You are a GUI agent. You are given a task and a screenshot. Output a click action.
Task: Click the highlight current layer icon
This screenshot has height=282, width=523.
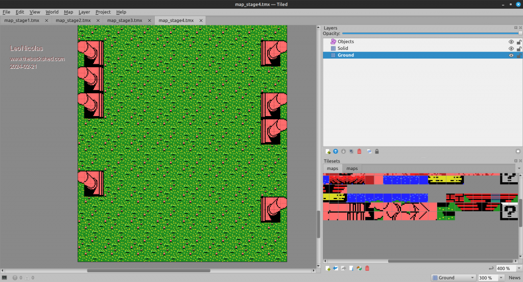click(x=368, y=151)
